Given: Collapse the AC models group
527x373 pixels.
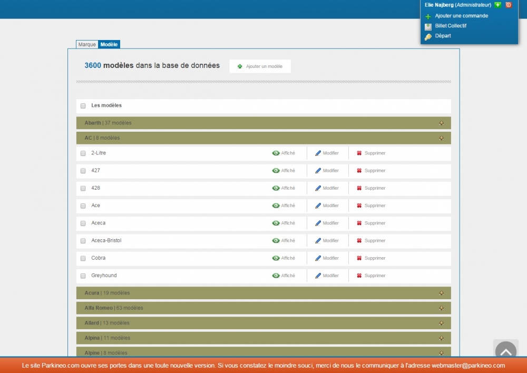Looking at the screenshot, I should 441,138.
